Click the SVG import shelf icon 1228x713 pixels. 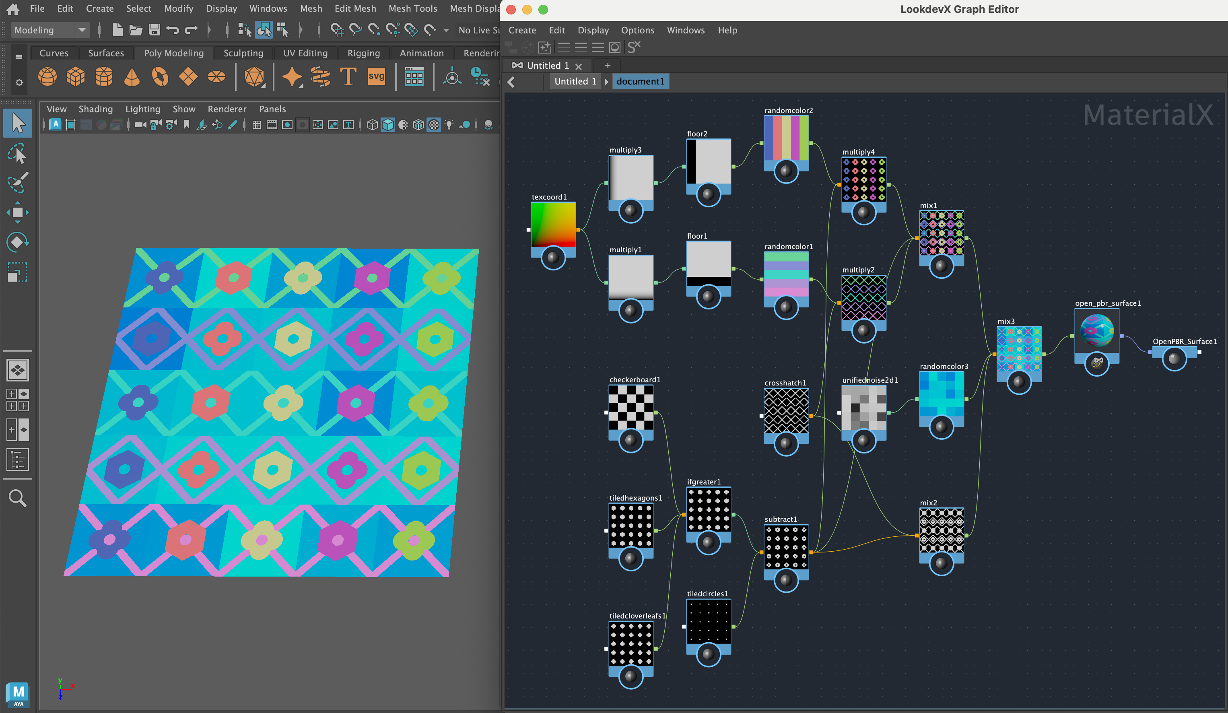[376, 76]
